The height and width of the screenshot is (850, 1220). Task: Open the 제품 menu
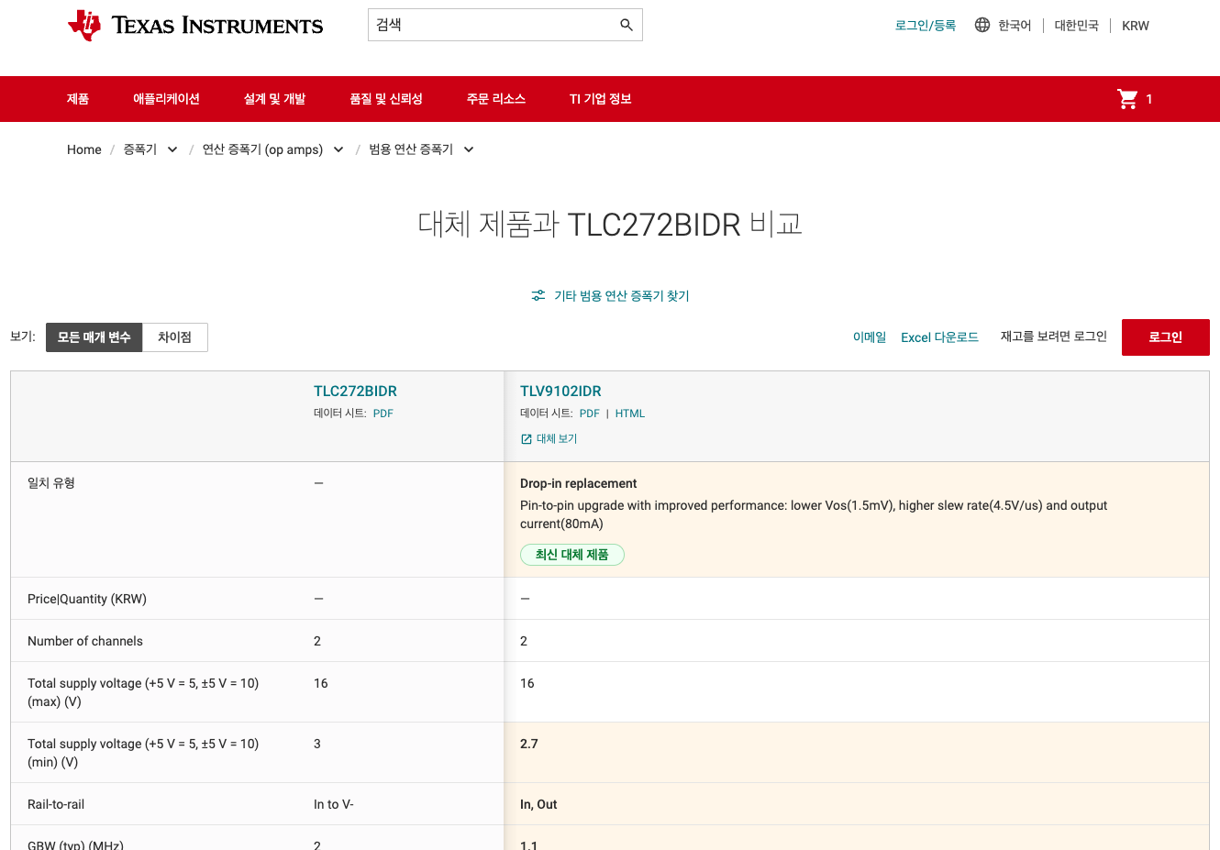click(x=78, y=99)
